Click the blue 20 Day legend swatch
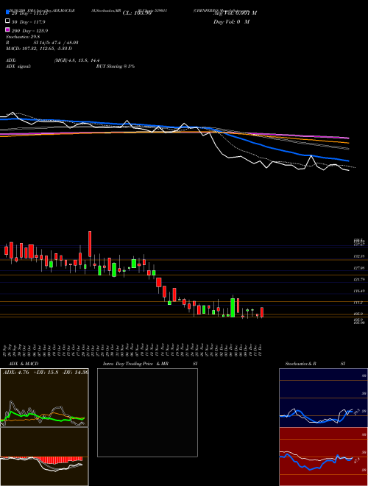This screenshot has height=486, width=368. [x=7, y=13]
